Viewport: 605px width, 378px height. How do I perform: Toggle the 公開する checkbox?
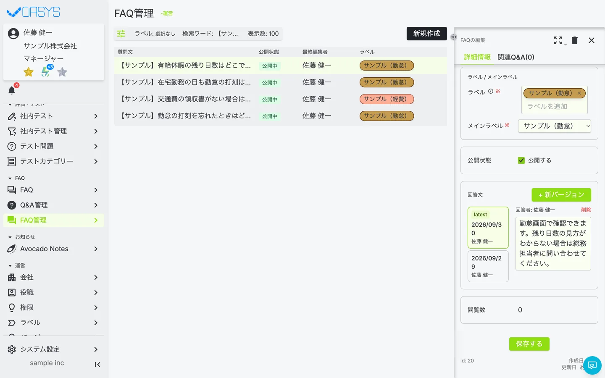pyautogui.click(x=521, y=160)
